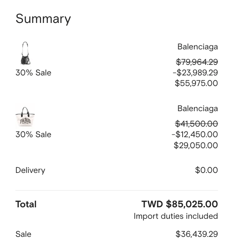Click the Sale label at bottom
Image resolution: width=233 pixels, height=251 pixels.
point(23,234)
